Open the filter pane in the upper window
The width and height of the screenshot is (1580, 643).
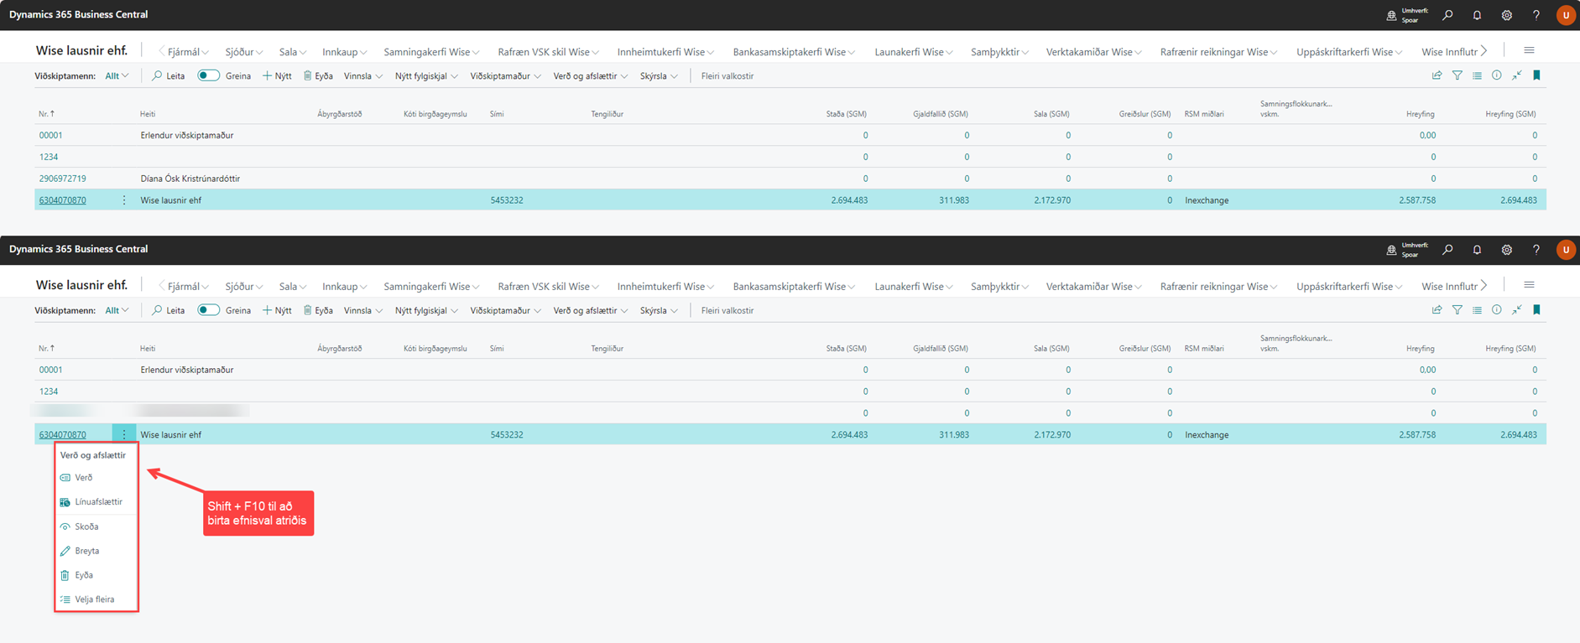1457,75
